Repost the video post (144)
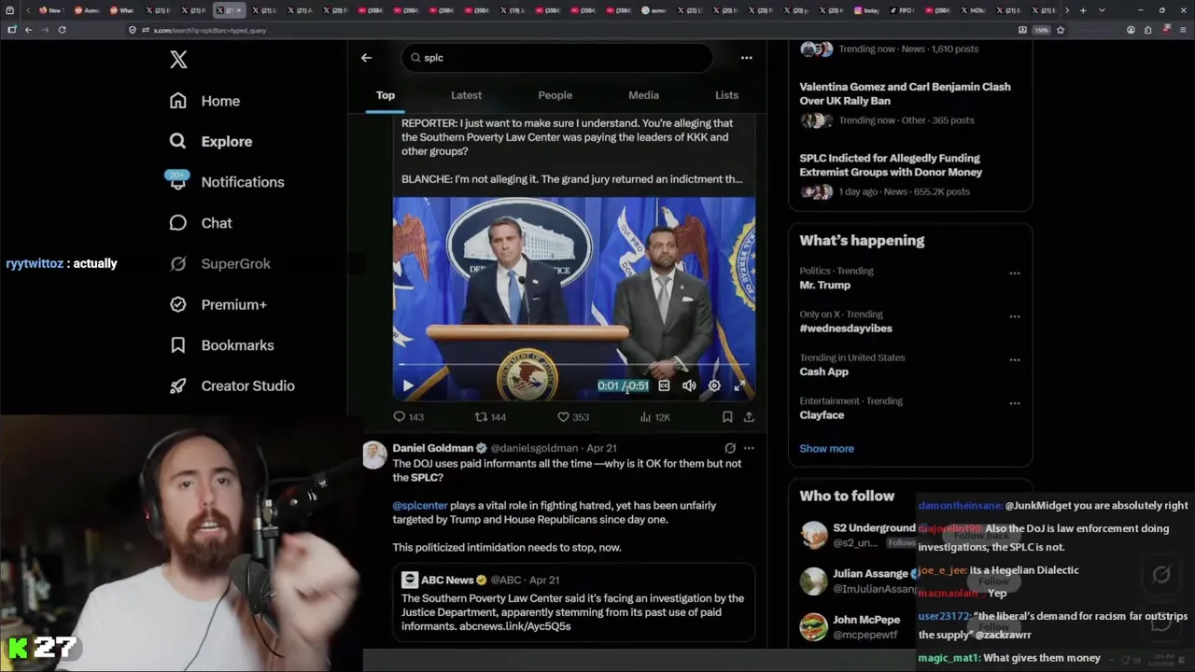 (x=490, y=417)
